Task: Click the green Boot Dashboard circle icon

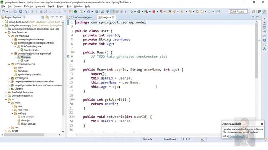Action: tap(75, 12)
